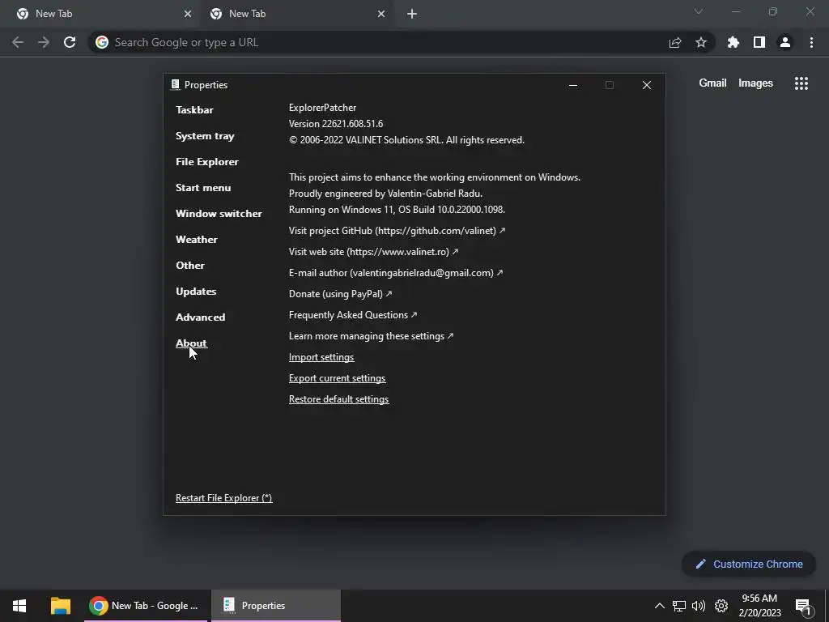Viewport: 829px width, 622px height.
Task: Go to Start menu settings
Action: 203,188
